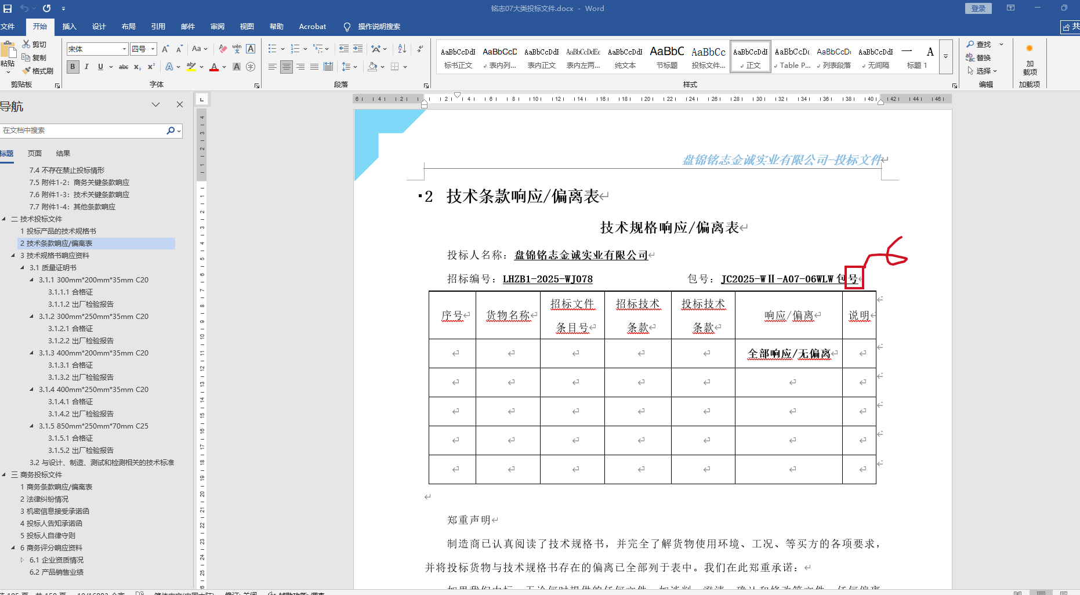Click the Copy (复制) button
This screenshot has width=1080, height=595.
34,57
